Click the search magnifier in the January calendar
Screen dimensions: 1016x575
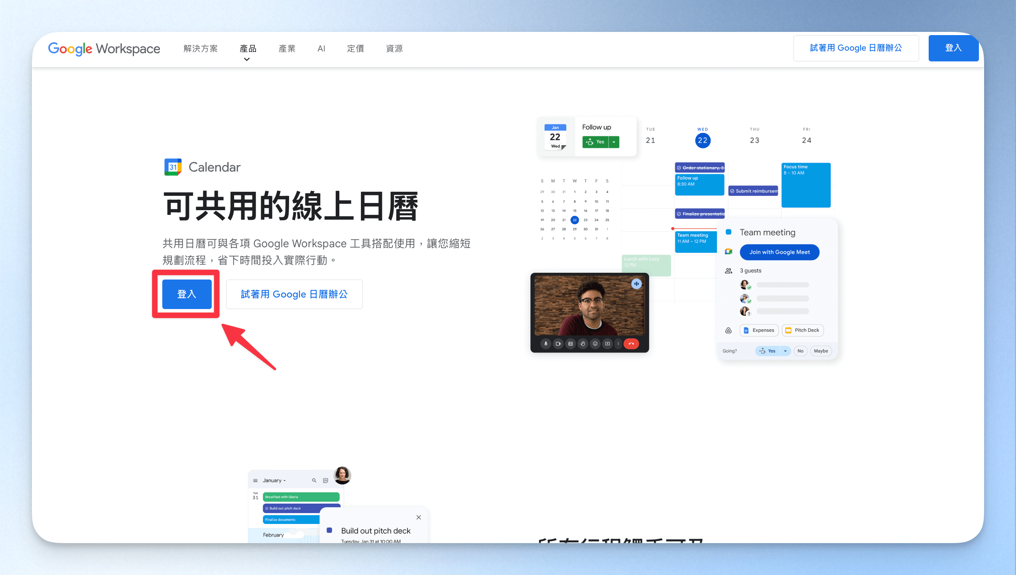point(314,480)
